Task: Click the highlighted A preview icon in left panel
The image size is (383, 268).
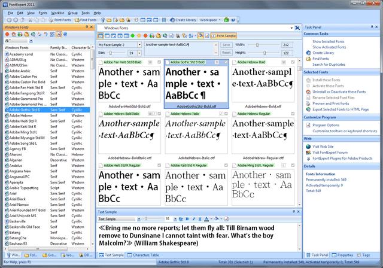Action: point(59,35)
